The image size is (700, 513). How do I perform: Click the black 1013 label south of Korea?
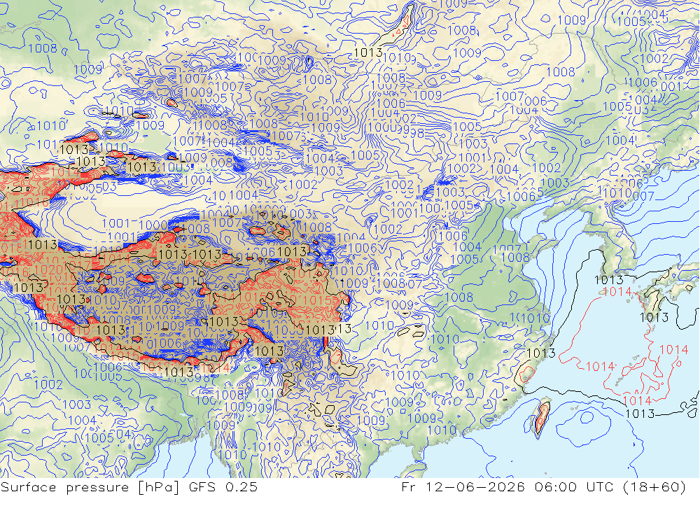point(609,280)
